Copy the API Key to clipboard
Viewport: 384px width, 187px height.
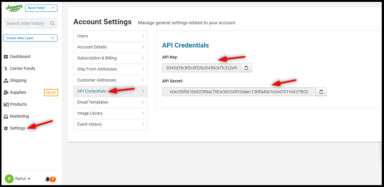tap(246, 68)
